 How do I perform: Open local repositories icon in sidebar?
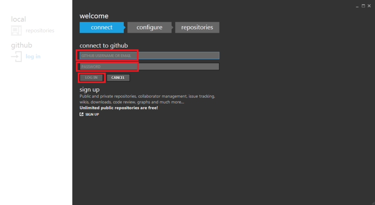(x=16, y=30)
